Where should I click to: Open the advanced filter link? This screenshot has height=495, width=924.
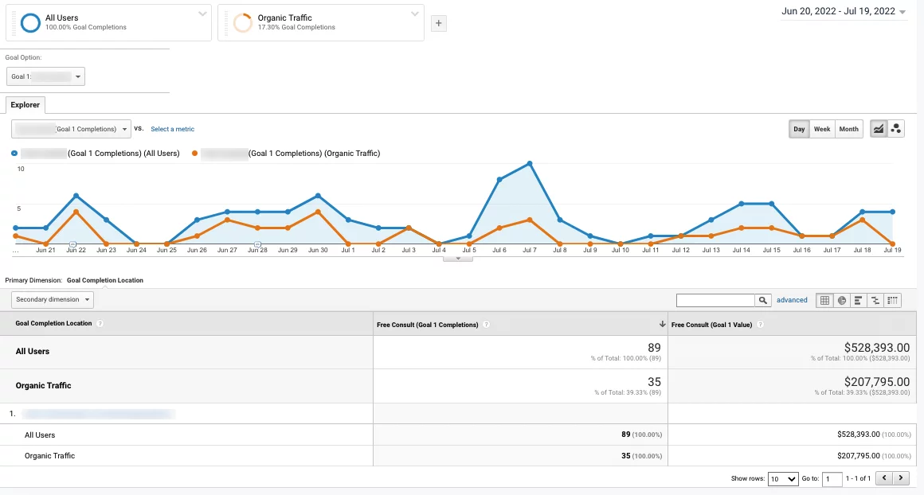click(x=792, y=300)
